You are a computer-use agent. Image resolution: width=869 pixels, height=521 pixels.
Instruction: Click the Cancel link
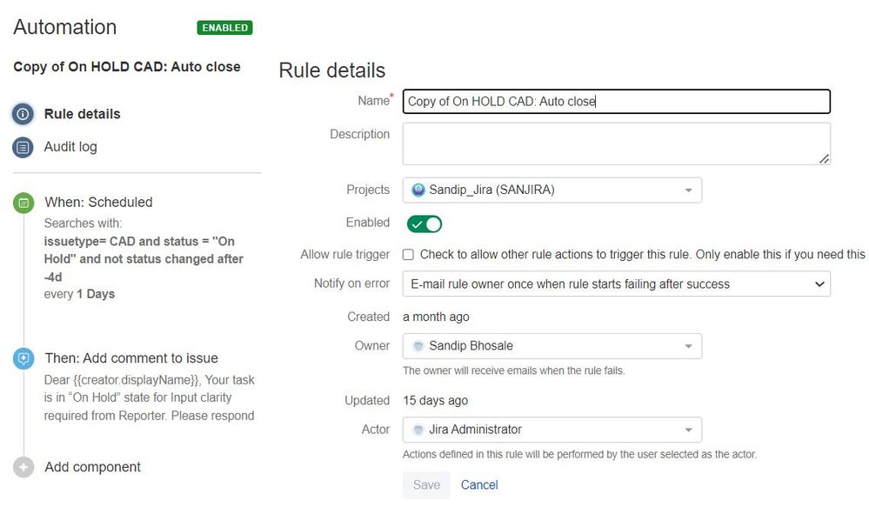[x=479, y=485]
